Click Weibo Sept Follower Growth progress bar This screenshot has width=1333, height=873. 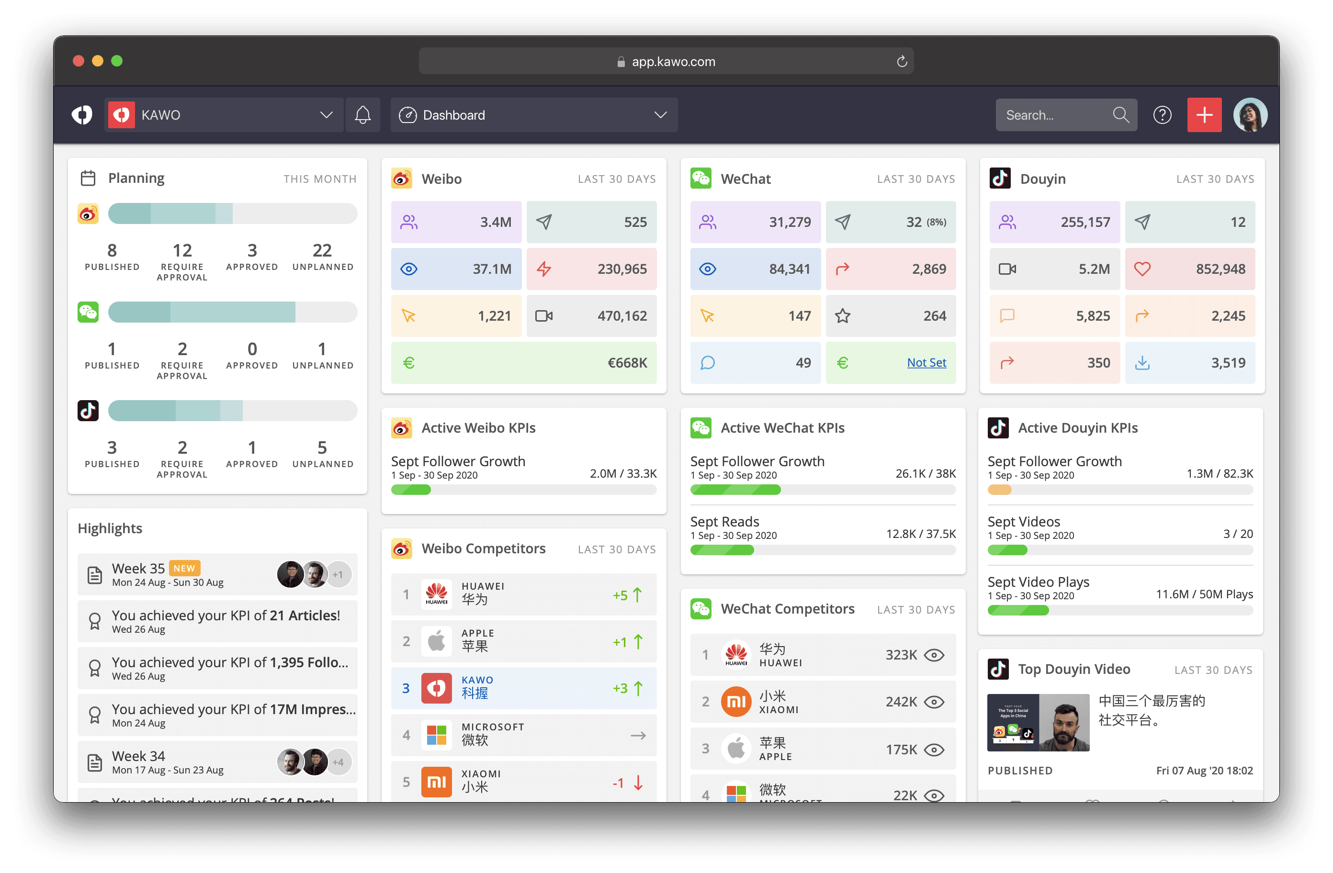(x=523, y=490)
